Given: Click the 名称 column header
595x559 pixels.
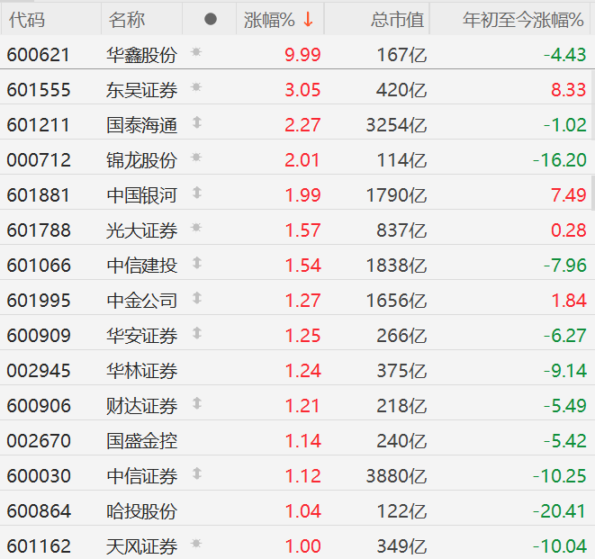Looking at the screenshot, I should (127, 20).
